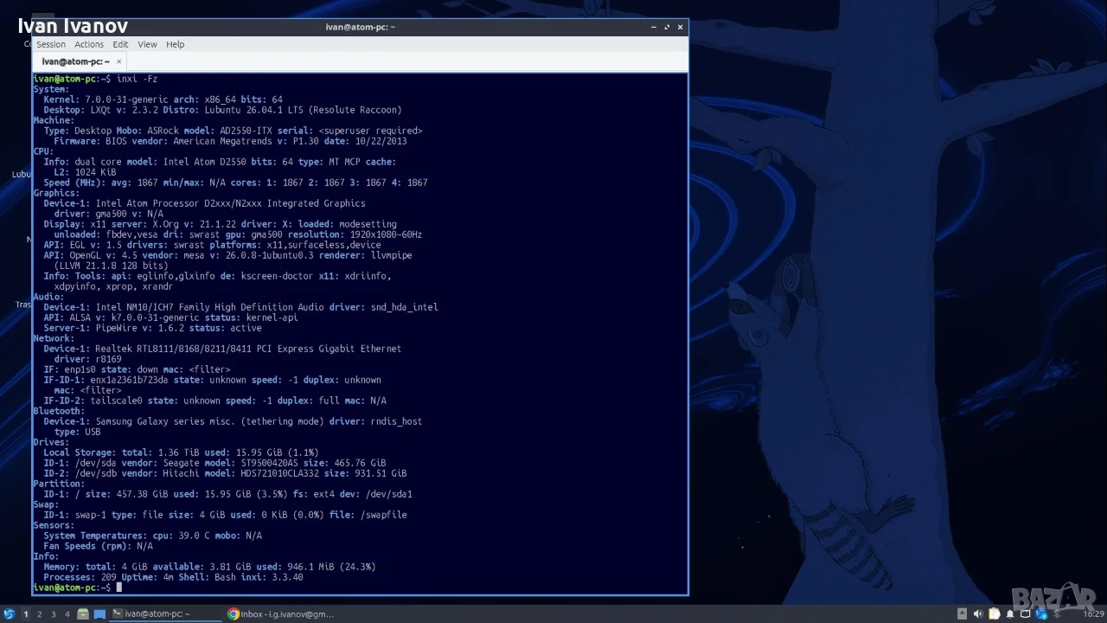The image size is (1107, 623).
Task: Open the Help menu
Action: click(176, 44)
